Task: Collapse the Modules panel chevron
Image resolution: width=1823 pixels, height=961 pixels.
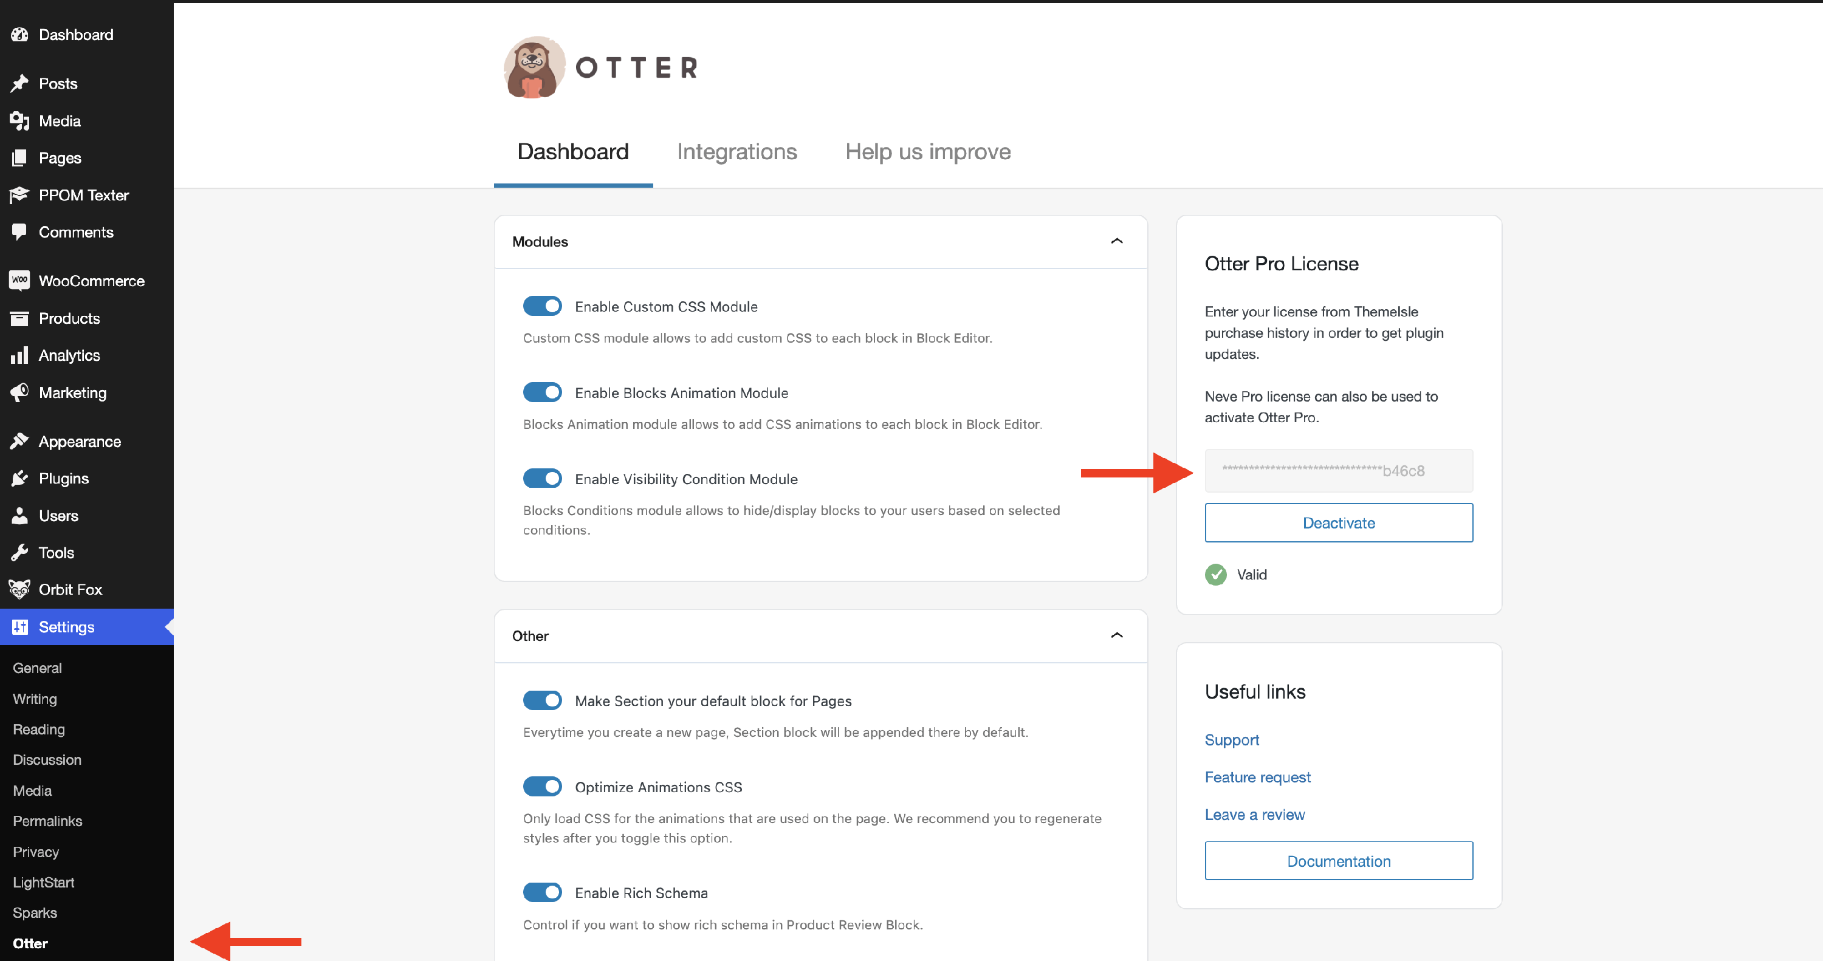Action: (x=1116, y=241)
